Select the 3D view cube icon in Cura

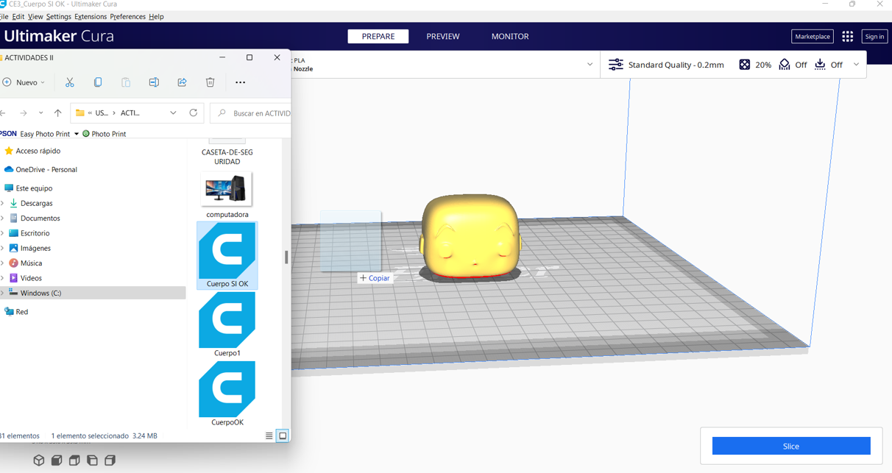pyautogui.click(x=39, y=460)
